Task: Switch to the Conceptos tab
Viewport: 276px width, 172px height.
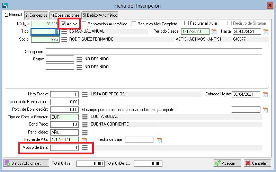Action: click(x=36, y=15)
